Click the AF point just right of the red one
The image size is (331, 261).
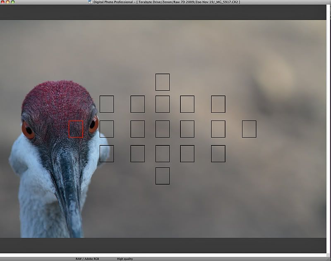tap(107, 129)
